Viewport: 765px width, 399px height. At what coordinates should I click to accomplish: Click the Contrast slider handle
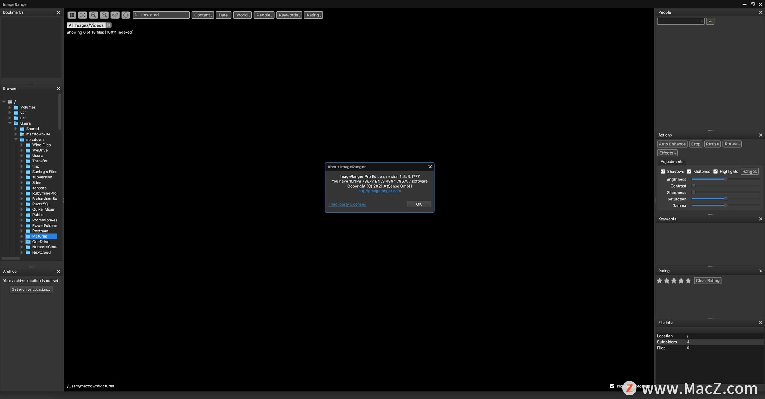click(x=693, y=186)
